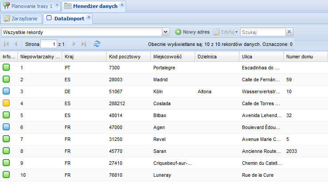
Task: Go to the first page of records
Action: 6,44
